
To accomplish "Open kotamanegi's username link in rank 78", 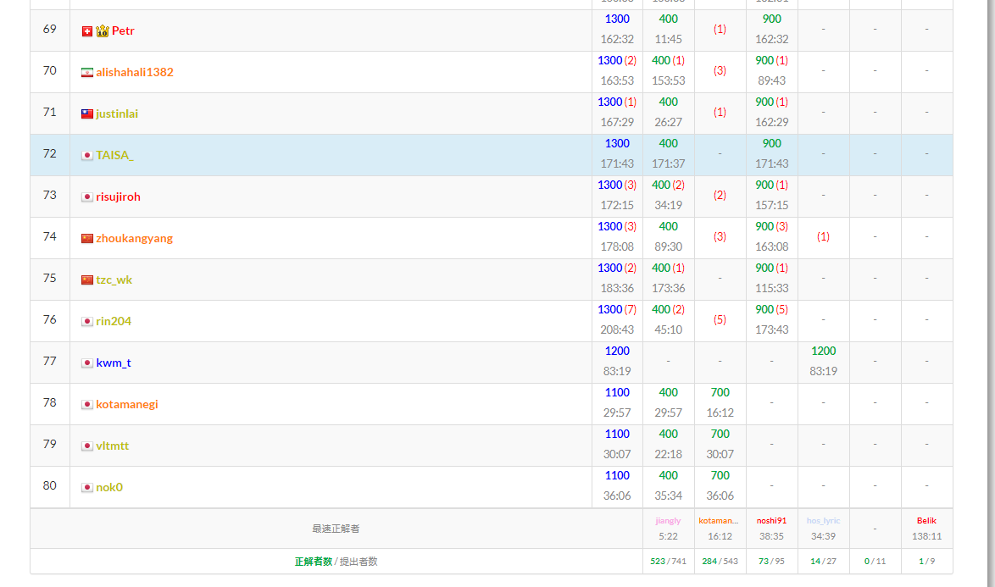I will point(127,404).
